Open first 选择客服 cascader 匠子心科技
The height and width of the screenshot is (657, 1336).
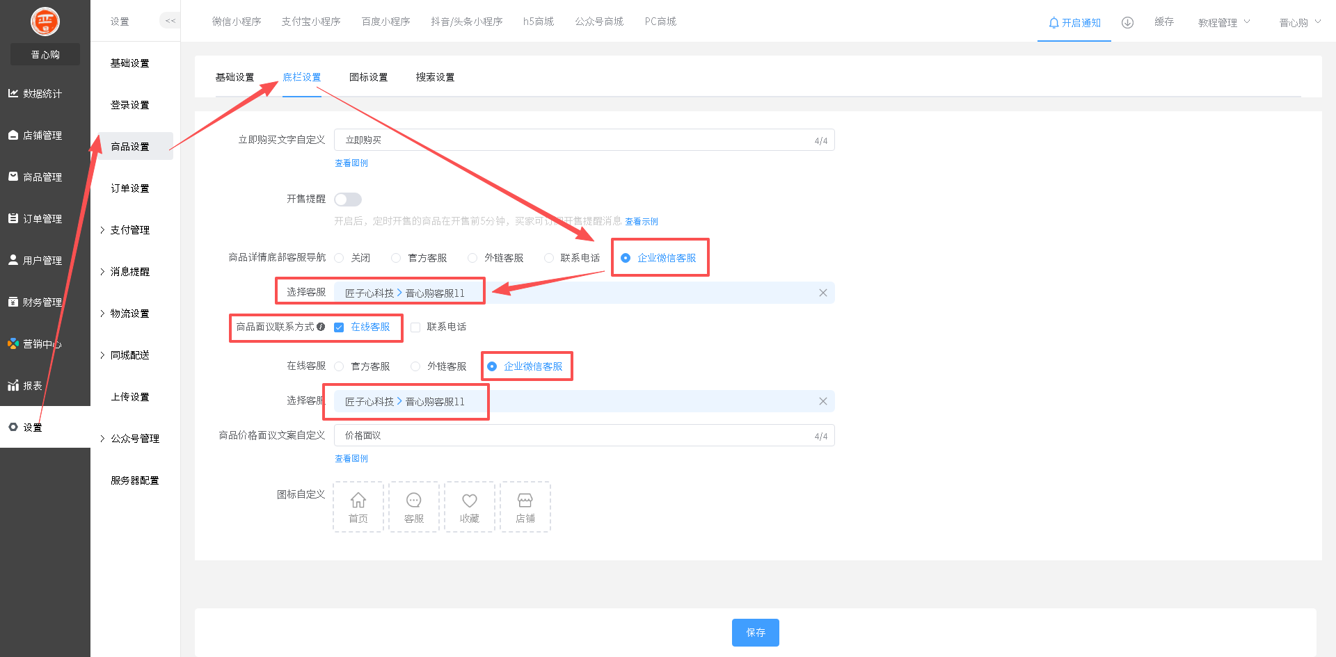(x=584, y=293)
